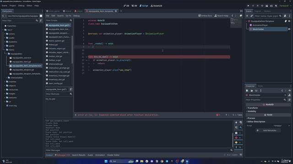Open the AssetLib workspace

[157, 6]
